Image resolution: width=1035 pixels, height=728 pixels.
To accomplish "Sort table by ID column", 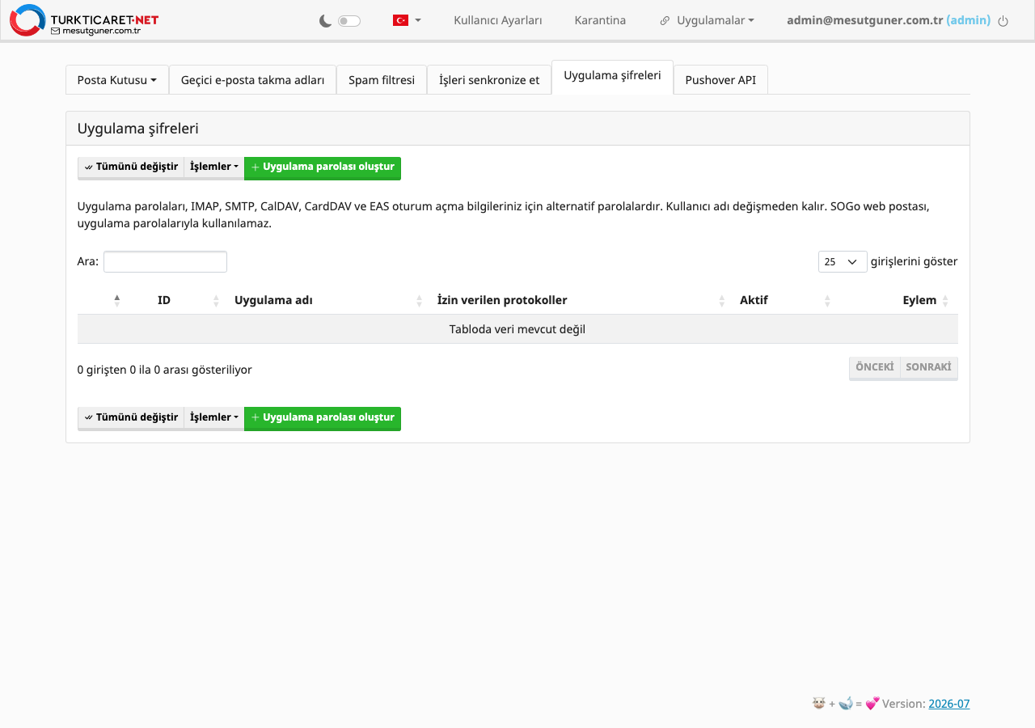I will click(x=189, y=300).
